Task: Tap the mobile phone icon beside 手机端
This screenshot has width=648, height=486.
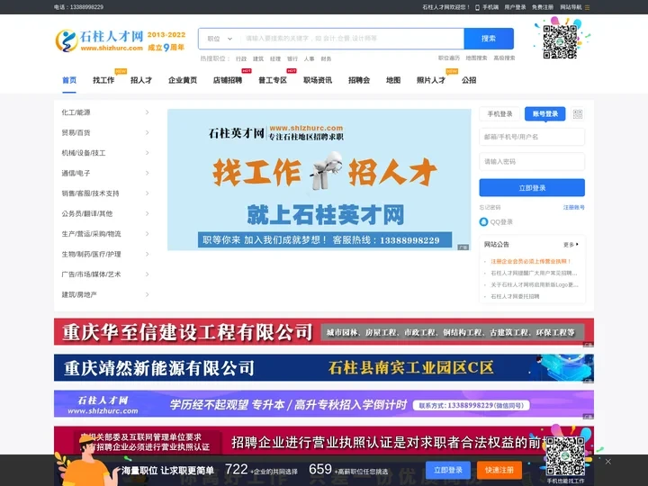Action: click(x=477, y=7)
